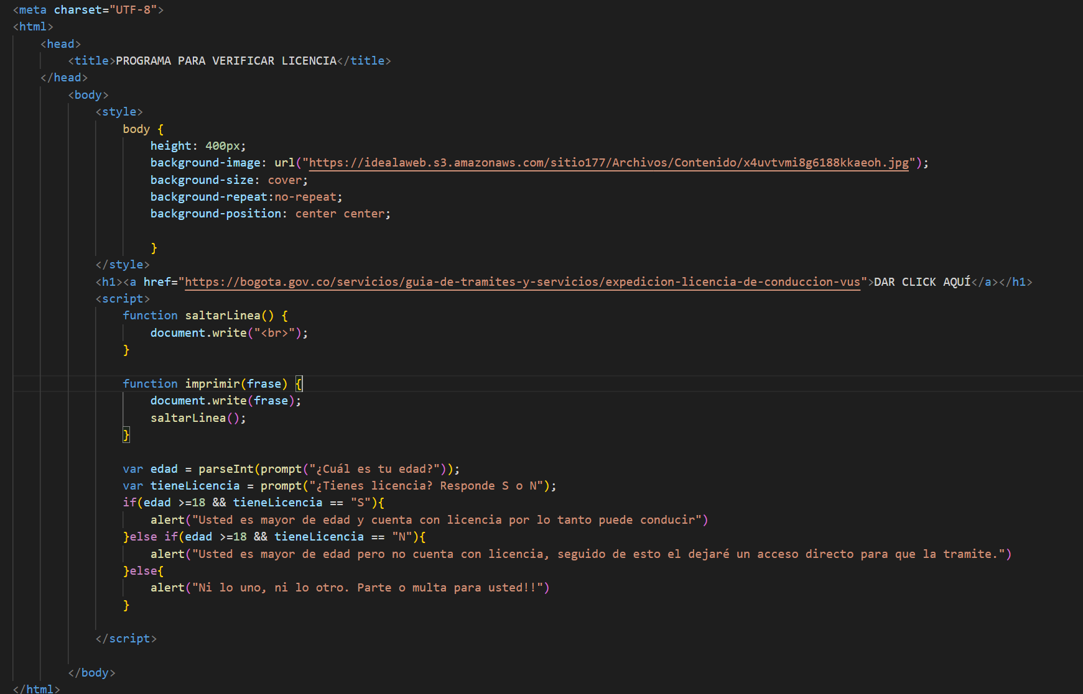This screenshot has height=694, width=1083.
Task: Click alert 'pero no cuenta con licencia' line
Action: (x=581, y=554)
